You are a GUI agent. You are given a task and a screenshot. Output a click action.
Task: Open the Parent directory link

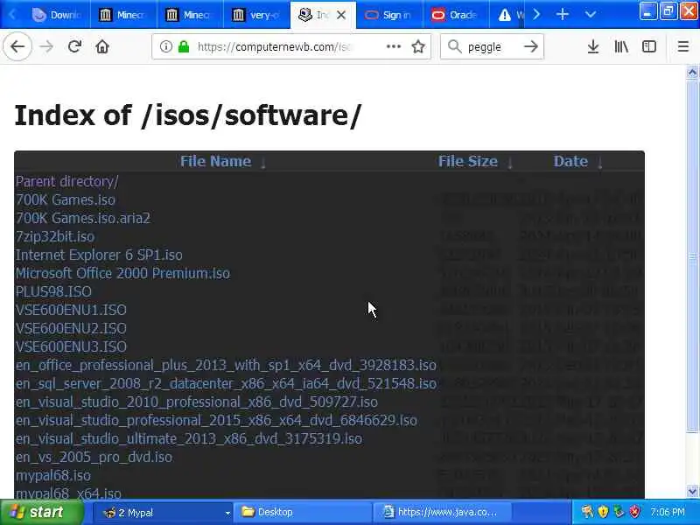pyautogui.click(x=67, y=181)
